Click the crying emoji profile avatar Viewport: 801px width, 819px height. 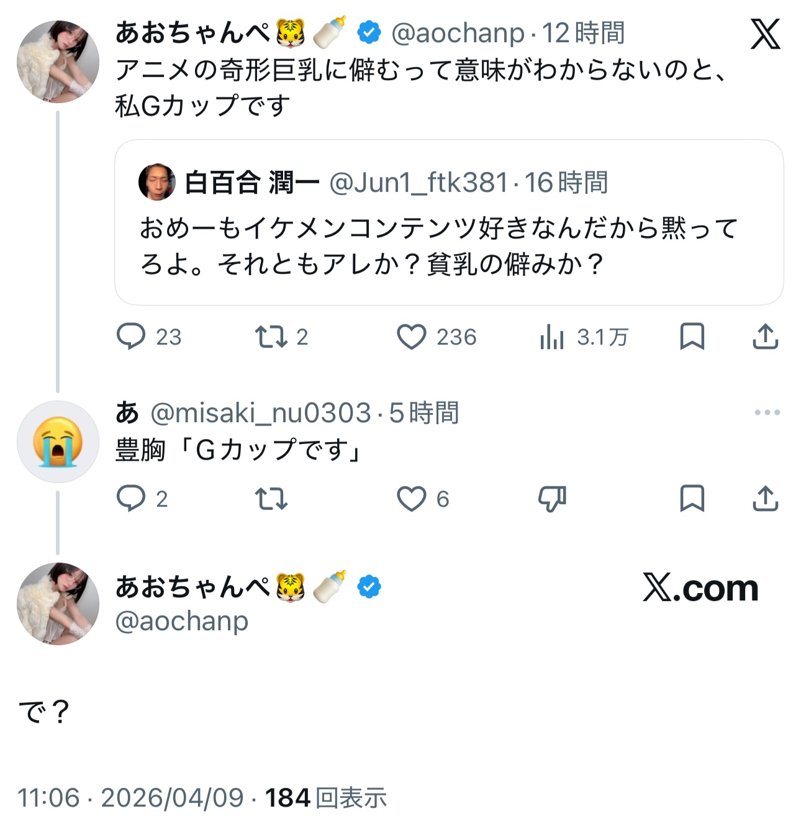pos(58,441)
